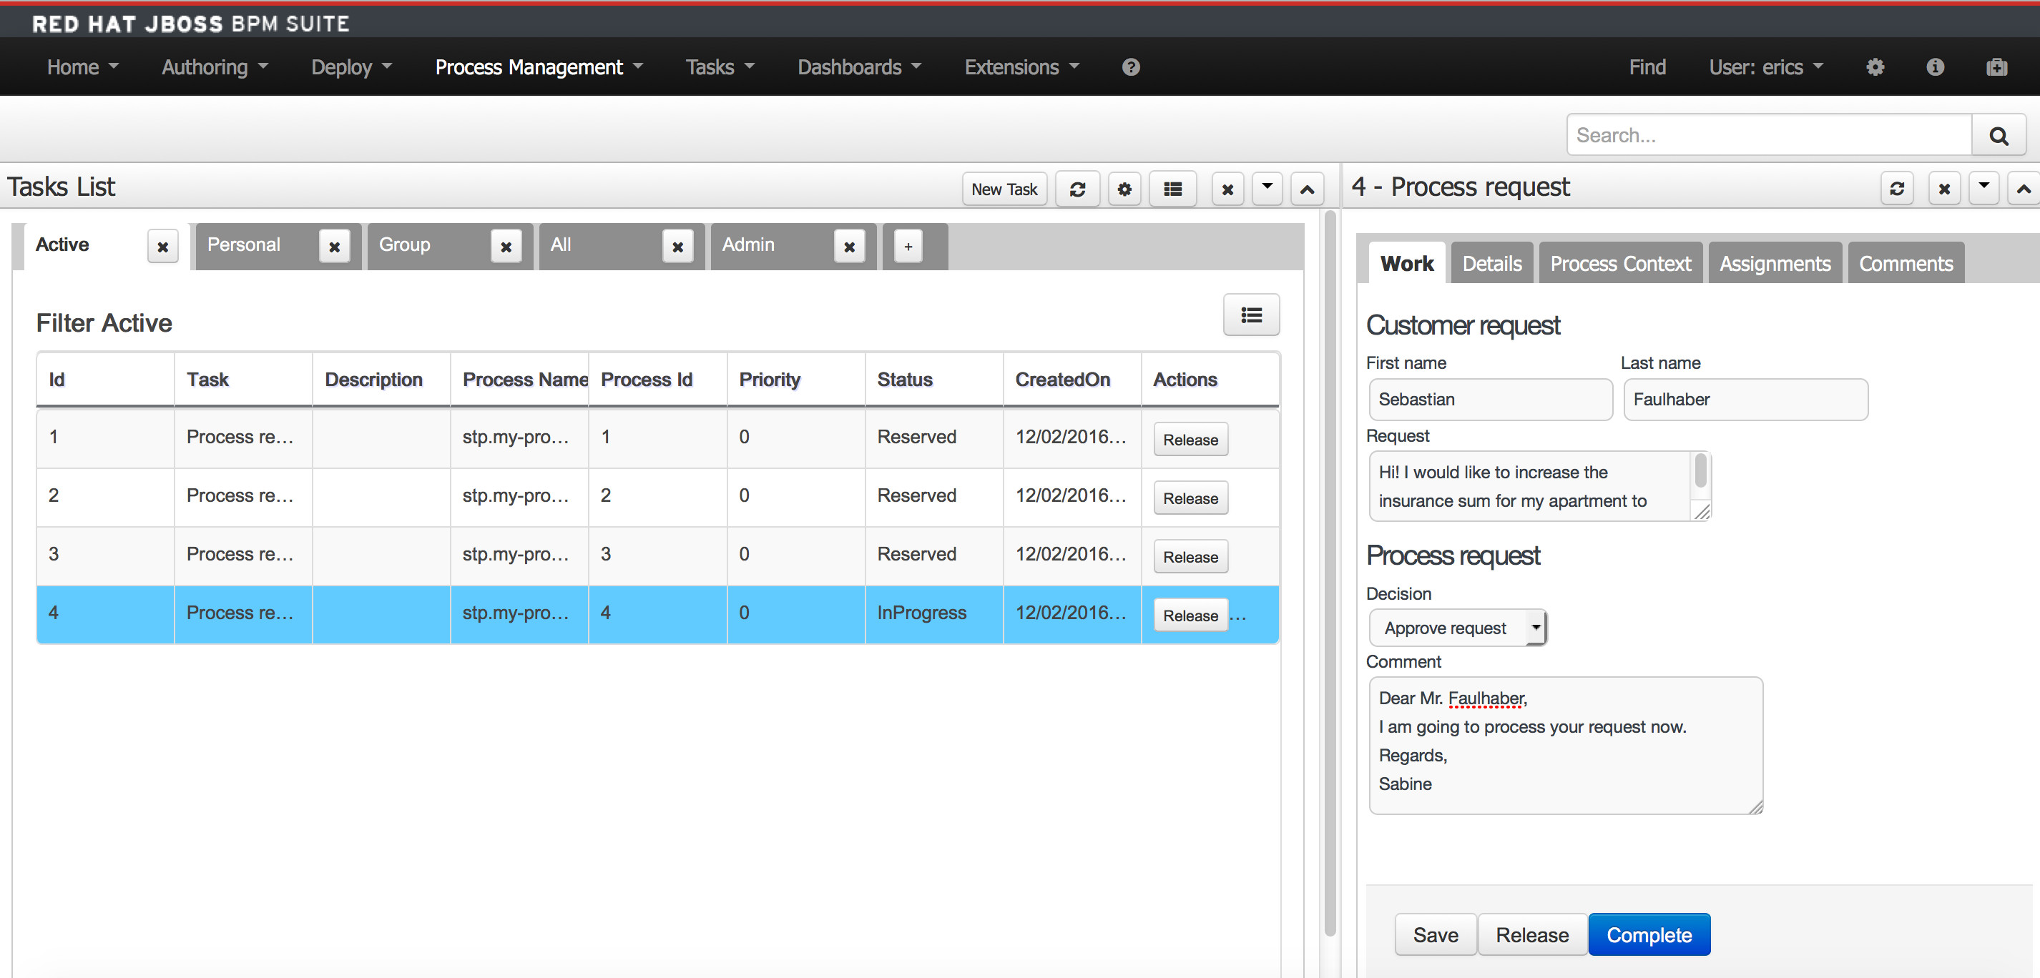Viewport: 2040px width, 978px height.
Task: Switch to the Process Context tab
Action: tap(1619, 264)
